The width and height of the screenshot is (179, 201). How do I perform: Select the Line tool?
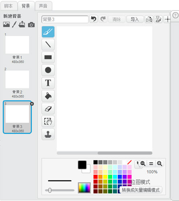48,45
